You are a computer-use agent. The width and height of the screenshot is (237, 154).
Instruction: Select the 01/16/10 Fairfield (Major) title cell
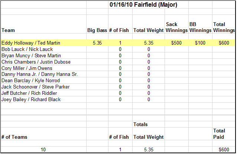click(143, 5)
